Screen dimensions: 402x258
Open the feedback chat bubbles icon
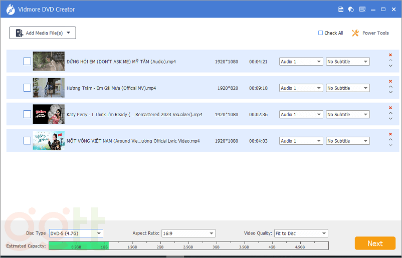click(351, 9)
